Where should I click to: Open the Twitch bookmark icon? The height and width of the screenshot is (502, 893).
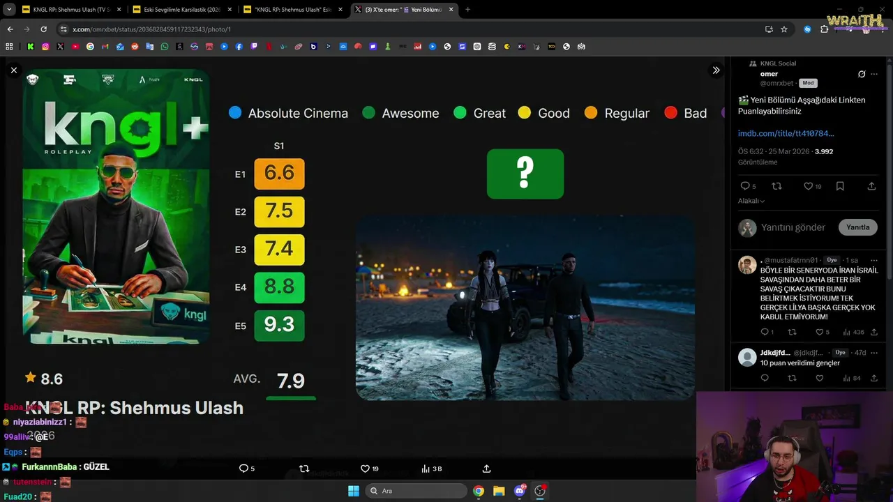click(254, 47)
